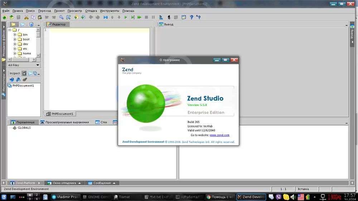Screen dimensions: 358x201
Task: Click the volume speaker tray icon
Action: tap(293, 197)
